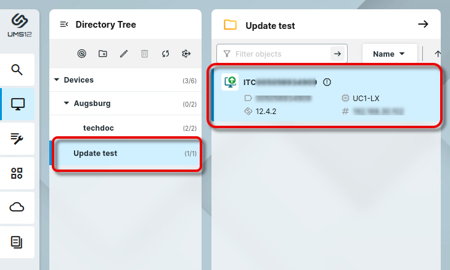
Task: Open the search section in sidebar
Action: pos(17,70)
